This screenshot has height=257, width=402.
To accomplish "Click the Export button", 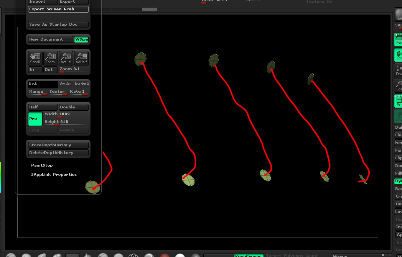I will click(x=74, y=2).
